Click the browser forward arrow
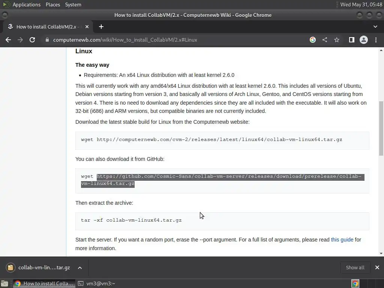The width and height of the screenshot is (384, 288). (20, 40)
